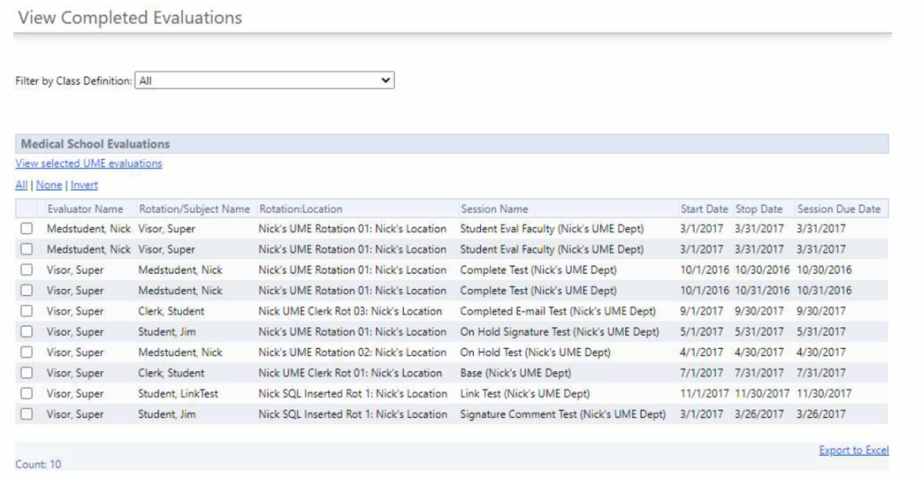Click the Stop Date column header
Screen dimensions: 923x478
tap(759, 209)
